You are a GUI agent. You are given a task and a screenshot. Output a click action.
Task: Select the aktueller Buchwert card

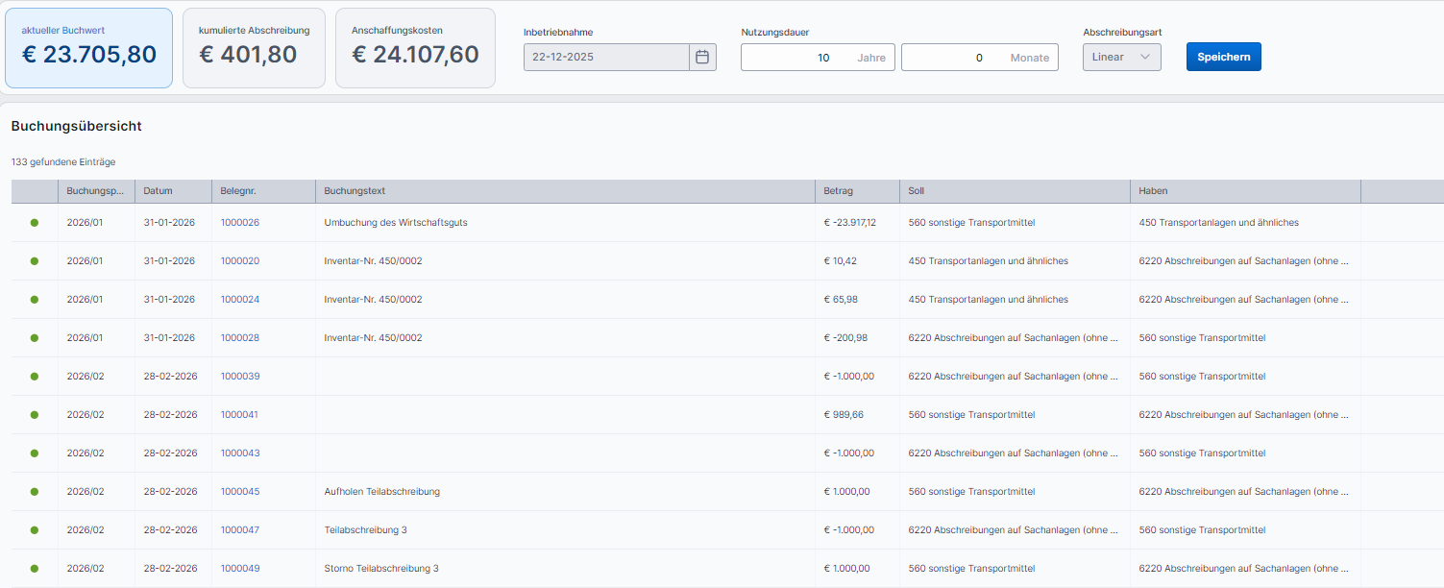88,48
